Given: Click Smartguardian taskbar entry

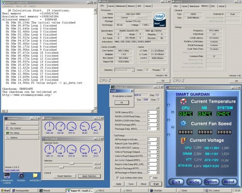Looking at the screenshot, I should coord(25,191).
